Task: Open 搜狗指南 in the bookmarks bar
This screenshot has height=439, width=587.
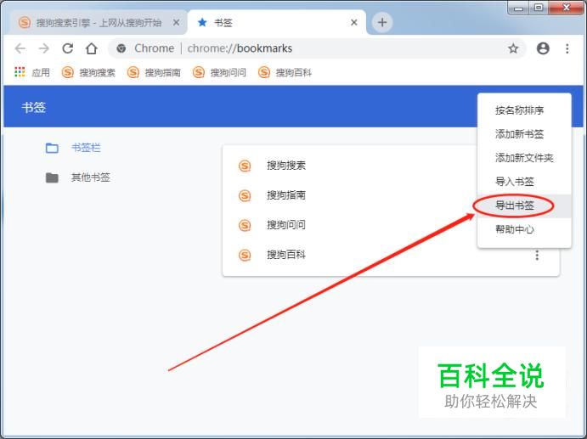Action: (x=154, y=72)
